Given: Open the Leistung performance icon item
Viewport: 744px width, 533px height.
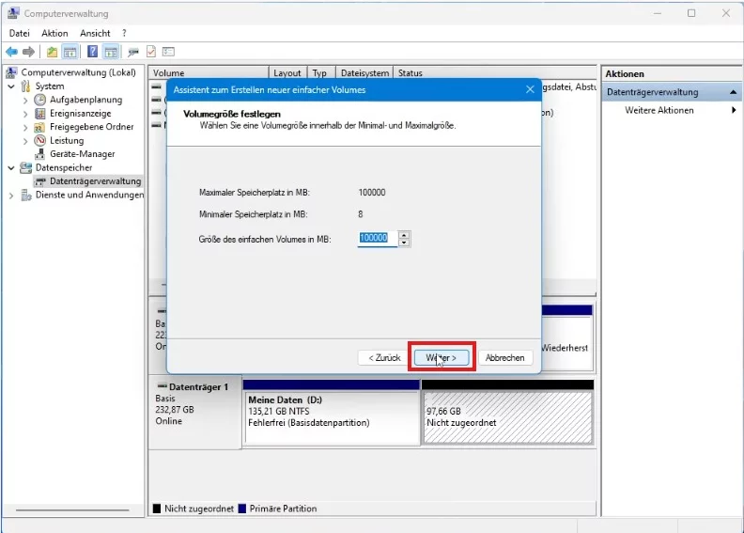Looking at the screenshot, I should 40,140.
